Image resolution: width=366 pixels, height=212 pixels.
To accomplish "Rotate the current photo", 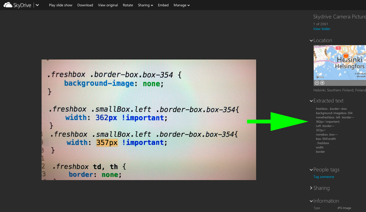I will pos(128,5).
